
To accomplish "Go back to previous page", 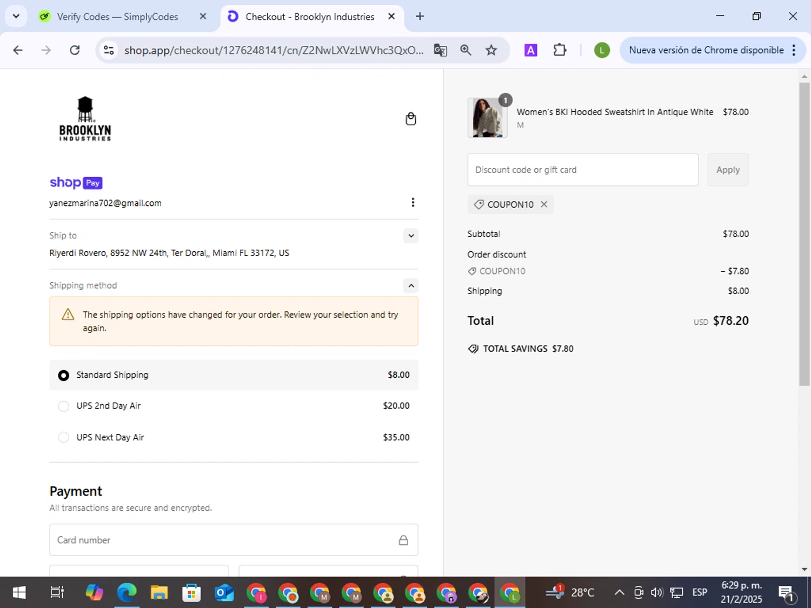I will pos(18,50).
